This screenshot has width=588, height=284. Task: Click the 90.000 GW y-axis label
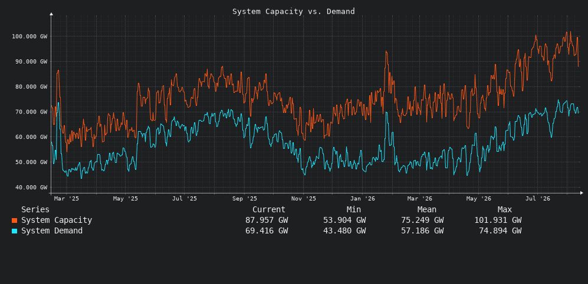31,61
